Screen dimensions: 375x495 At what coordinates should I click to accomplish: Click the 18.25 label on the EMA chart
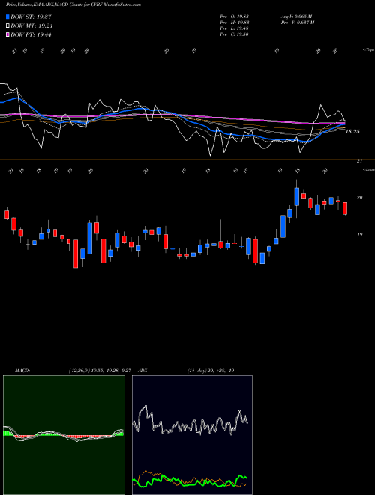pyautogui.click(x=352, y=132)
